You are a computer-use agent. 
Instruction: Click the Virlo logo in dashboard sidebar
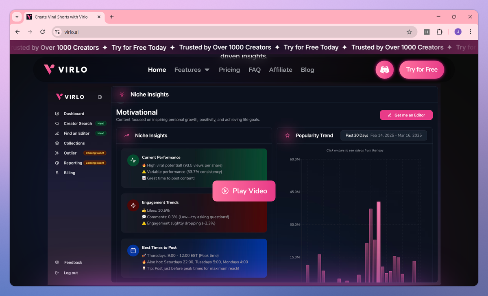[70, 97]
